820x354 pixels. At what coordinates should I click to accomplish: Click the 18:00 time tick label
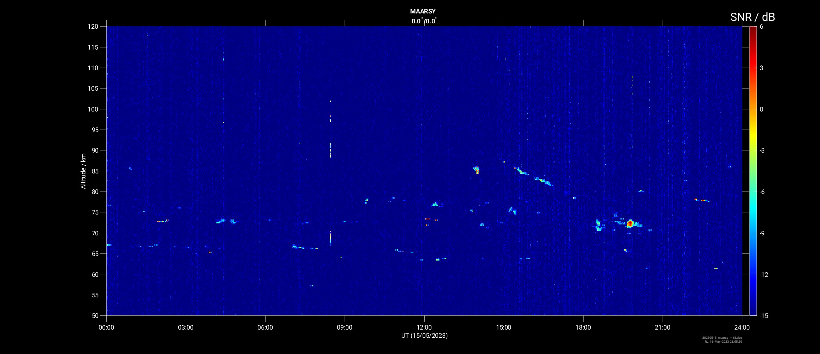pos(583,327)
